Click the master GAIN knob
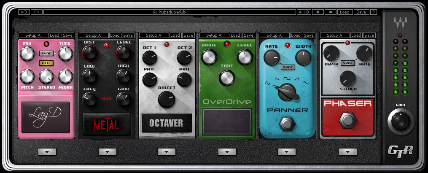The height and width of the screenshot is (173, 428). pyautogui.click(x=401, y=122)
